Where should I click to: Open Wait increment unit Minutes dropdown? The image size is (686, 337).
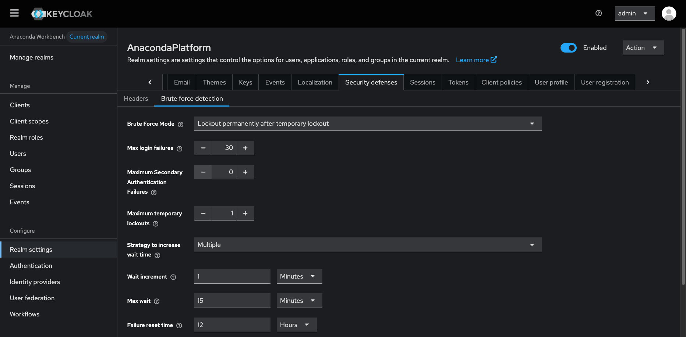coord(300,276)
